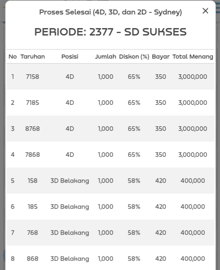Image resolution: width=220 pixels, height=270 pixels.
Task: Select row with taruhan 7158
Action: [111, 77]
